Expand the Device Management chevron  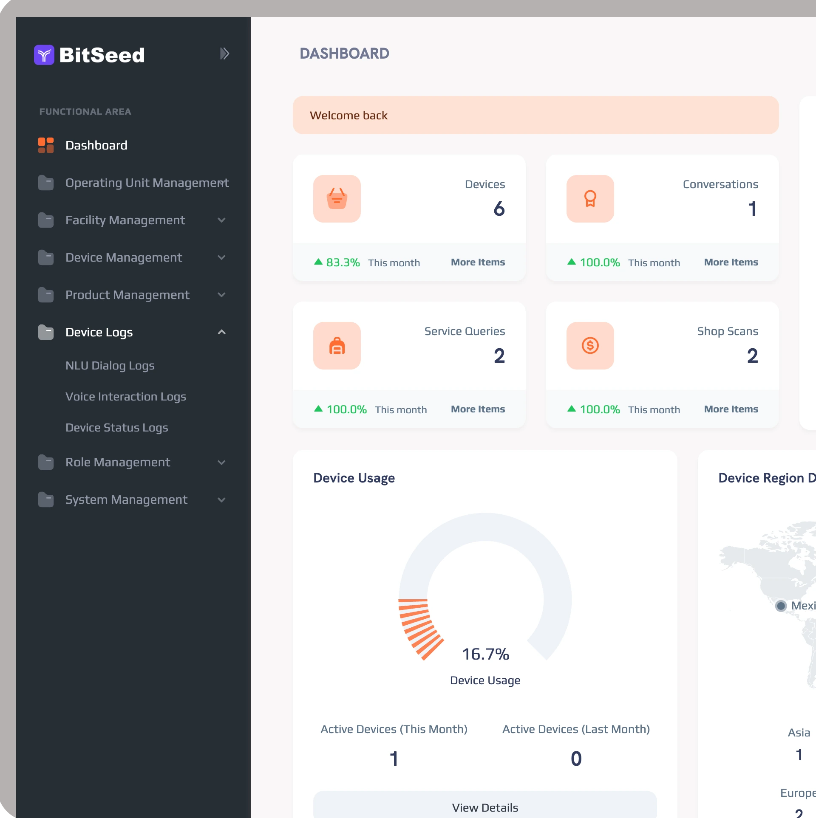coord(221,257)
